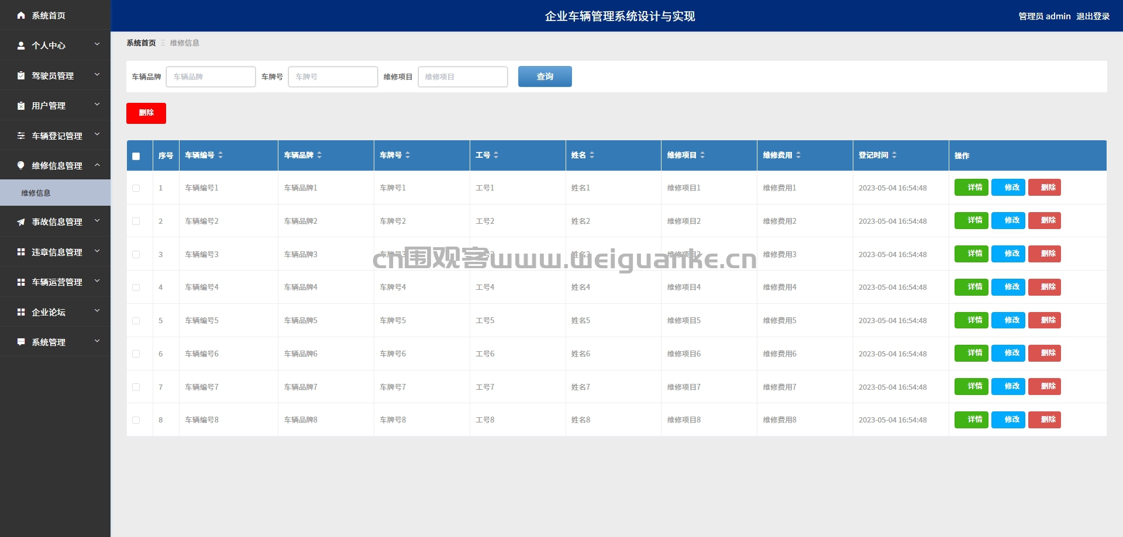This screenshot has height=537, width=1123.
Task: Click the person icon for 个人中心
Action: click(21, 45)
